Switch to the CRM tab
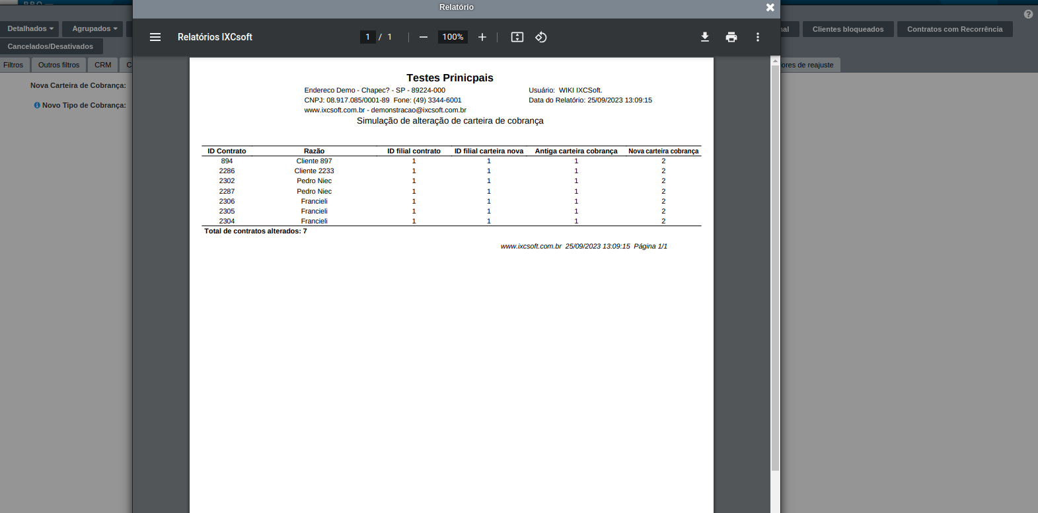This screenshot has width=1038, height=513. [x=103, y=65]
